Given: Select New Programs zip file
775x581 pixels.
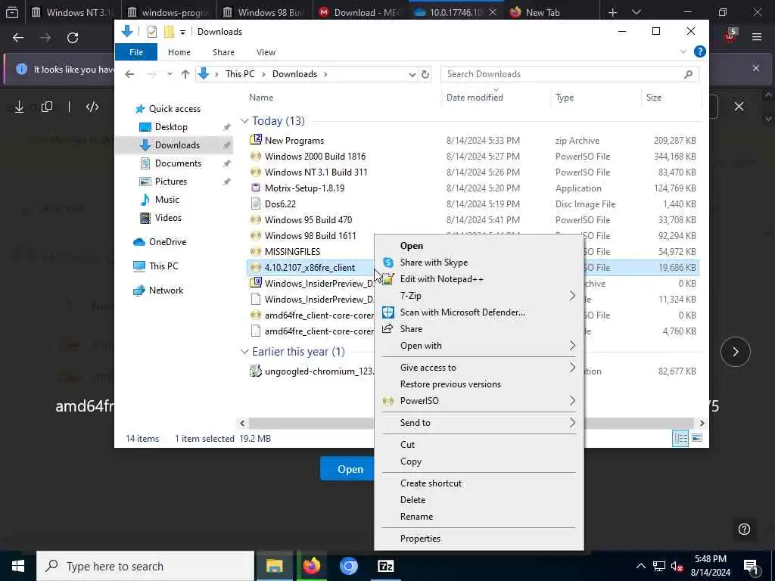Looking at the screenshot, I should point(294,141).
